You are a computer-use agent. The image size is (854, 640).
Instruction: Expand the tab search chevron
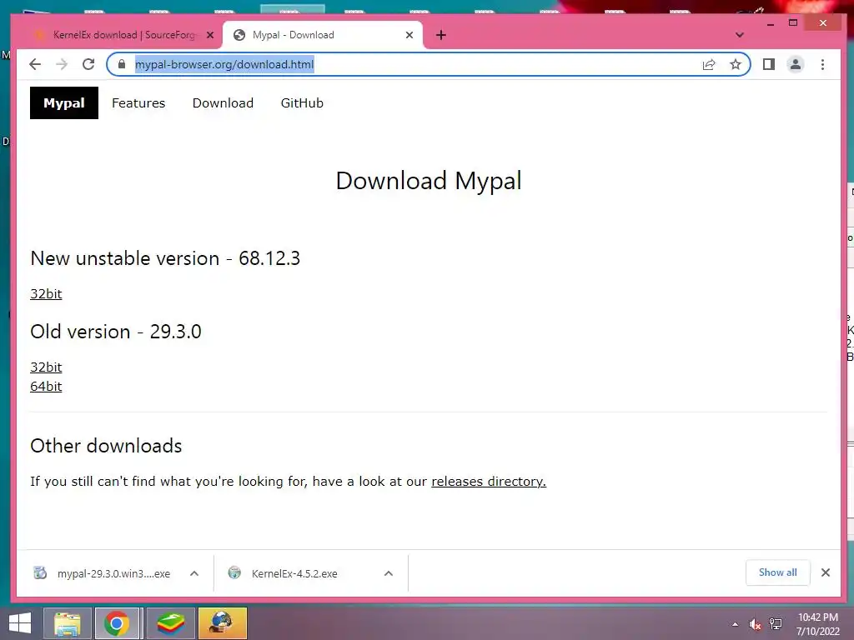[739, 35]
